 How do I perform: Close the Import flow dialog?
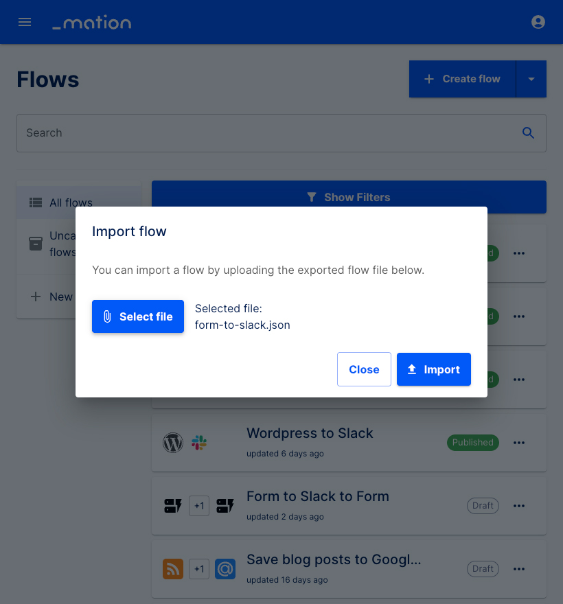364,369
